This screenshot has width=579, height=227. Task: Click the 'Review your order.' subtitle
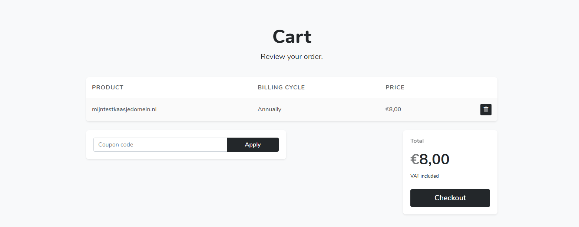pyautogui.click(x=292, y=57)
